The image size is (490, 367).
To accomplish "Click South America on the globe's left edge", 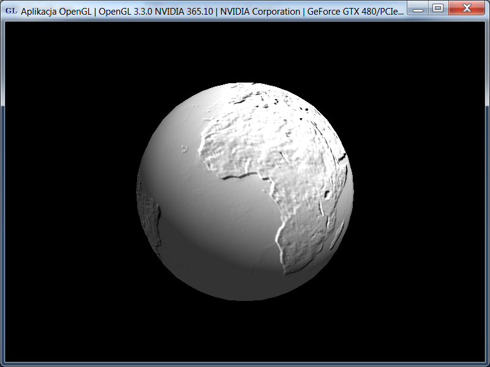I will 149,221.
